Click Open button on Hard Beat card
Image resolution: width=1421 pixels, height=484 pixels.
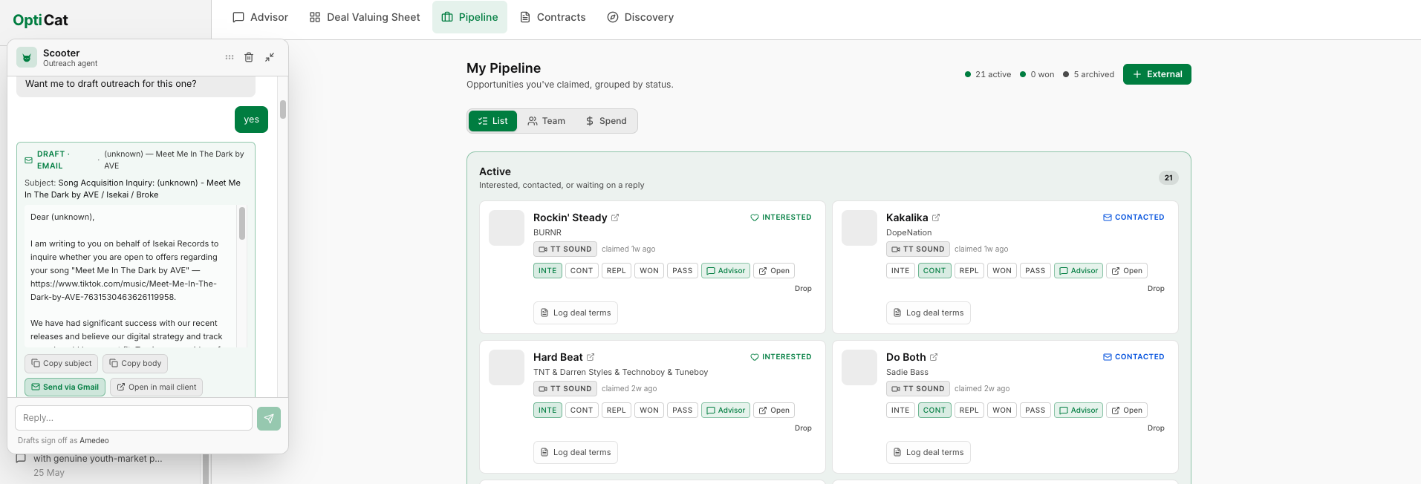pyautogui.click(x=774, y=411)
